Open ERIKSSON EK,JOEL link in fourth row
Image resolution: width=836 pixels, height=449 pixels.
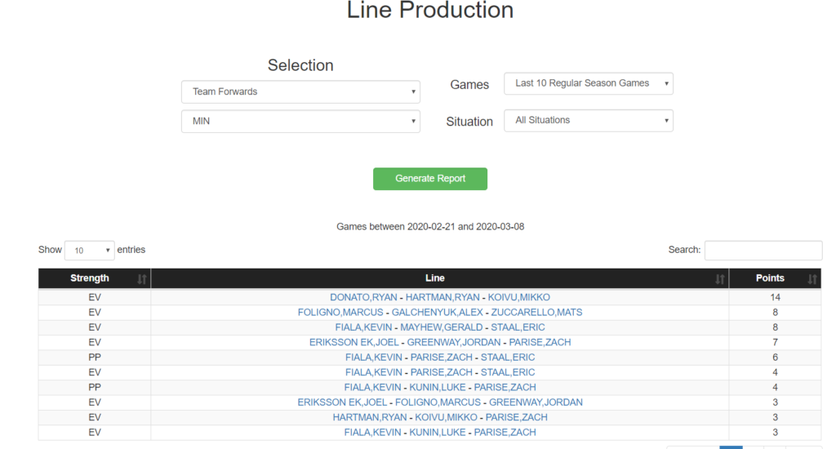(354, 342)
